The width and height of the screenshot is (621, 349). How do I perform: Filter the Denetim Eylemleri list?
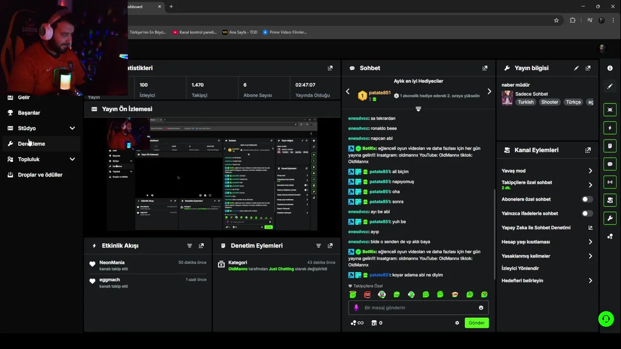click(x=318, y=246)
